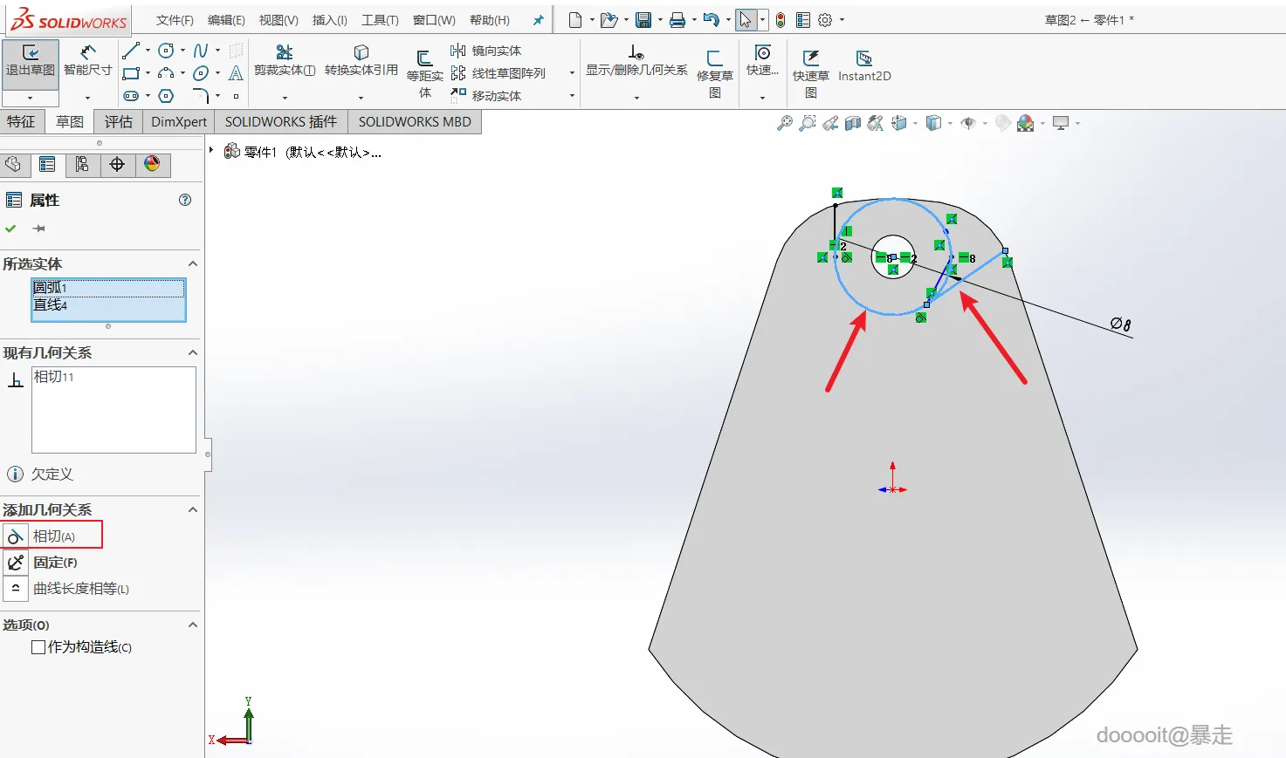Image resolution: width=1286 pixels, height=758 pixels.
Task: Select the Ellipse sketch tool
Action: (201, 73)
